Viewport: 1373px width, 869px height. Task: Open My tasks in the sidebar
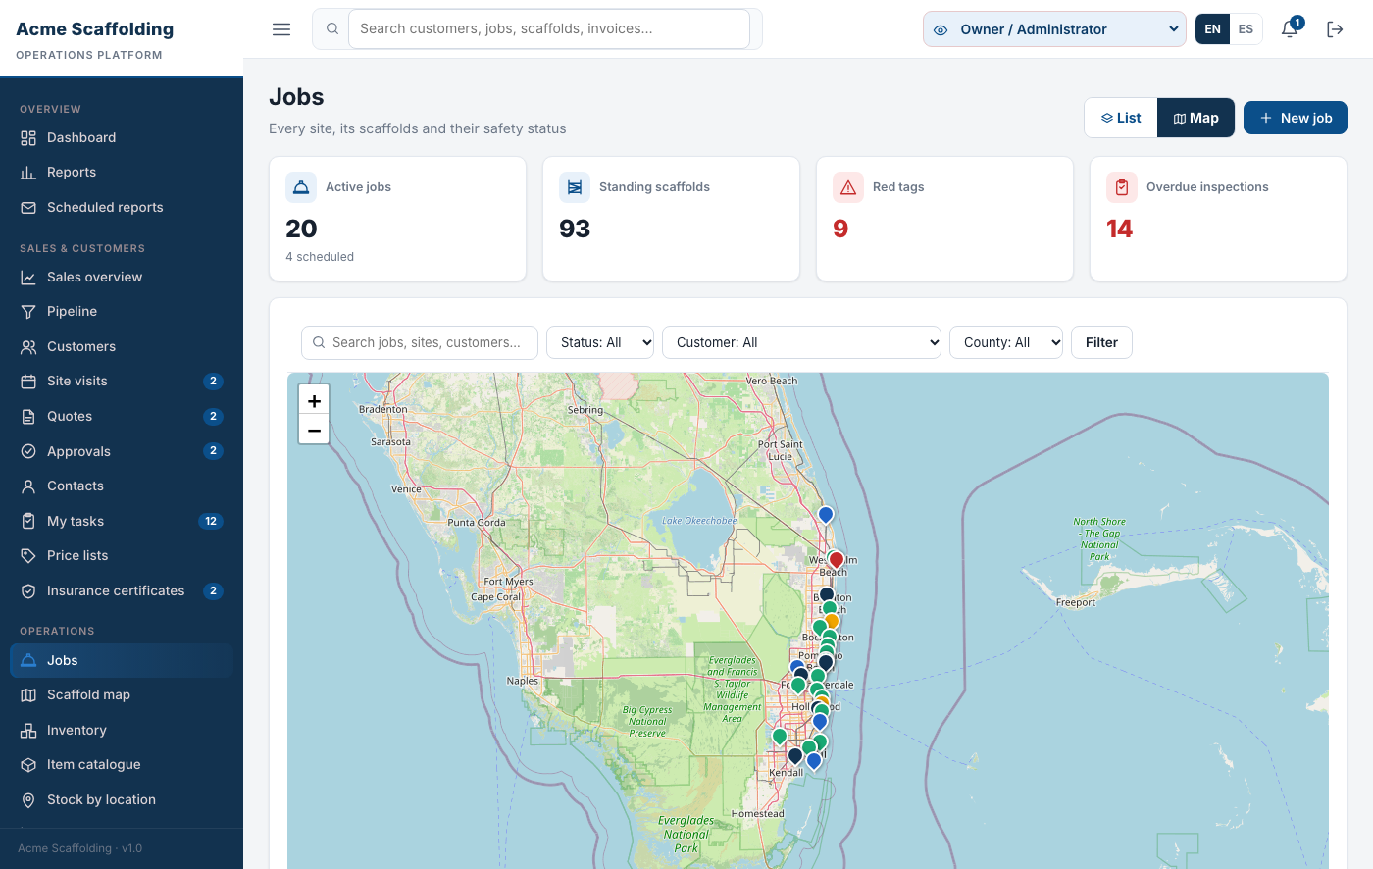pos(122,522)
